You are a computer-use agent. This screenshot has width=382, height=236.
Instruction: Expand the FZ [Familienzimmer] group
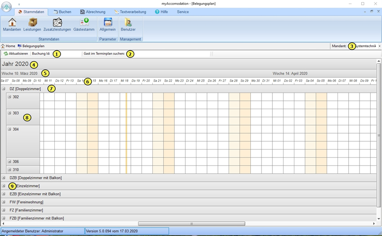(4, 210)
